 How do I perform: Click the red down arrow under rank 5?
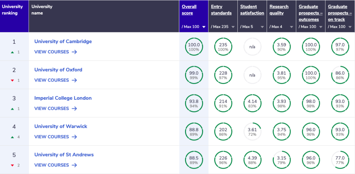[12, 165]
